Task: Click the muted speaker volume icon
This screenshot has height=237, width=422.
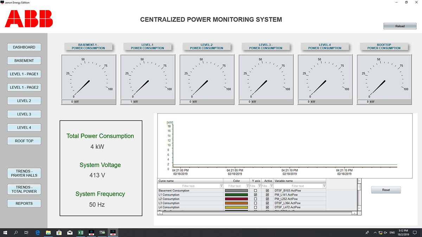Action: 386,232
